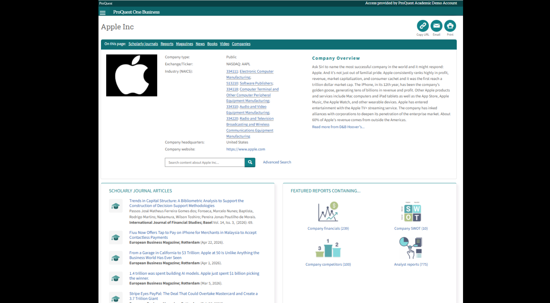Jump to Video section
This screenshot has width=550, height=303.
(224, 44)
